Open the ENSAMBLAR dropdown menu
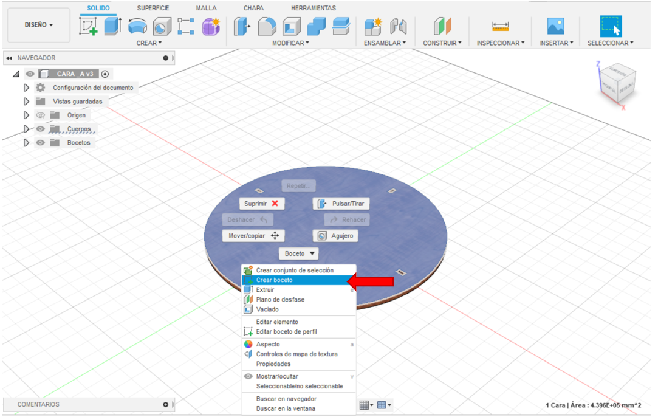This screenshot has width=658, height=417. coord(385,43)
